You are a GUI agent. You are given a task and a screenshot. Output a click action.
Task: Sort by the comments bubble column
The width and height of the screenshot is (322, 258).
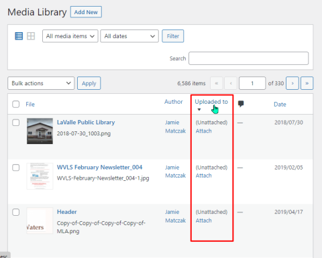pyautogui.click(x=241, y=104)
